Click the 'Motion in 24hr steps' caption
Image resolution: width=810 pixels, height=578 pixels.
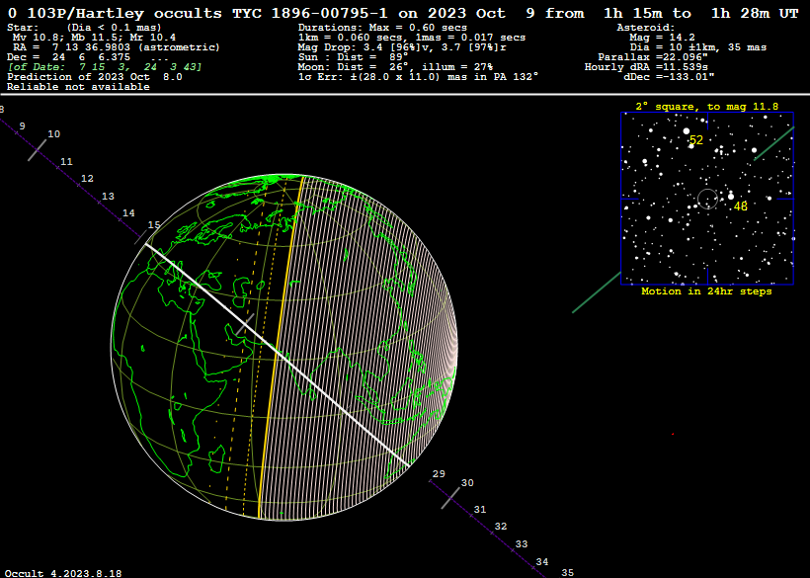click(706, 291)
